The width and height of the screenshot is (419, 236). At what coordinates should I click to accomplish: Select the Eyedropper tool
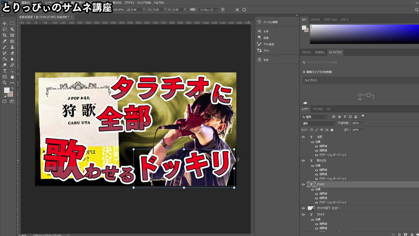[4, 41]
